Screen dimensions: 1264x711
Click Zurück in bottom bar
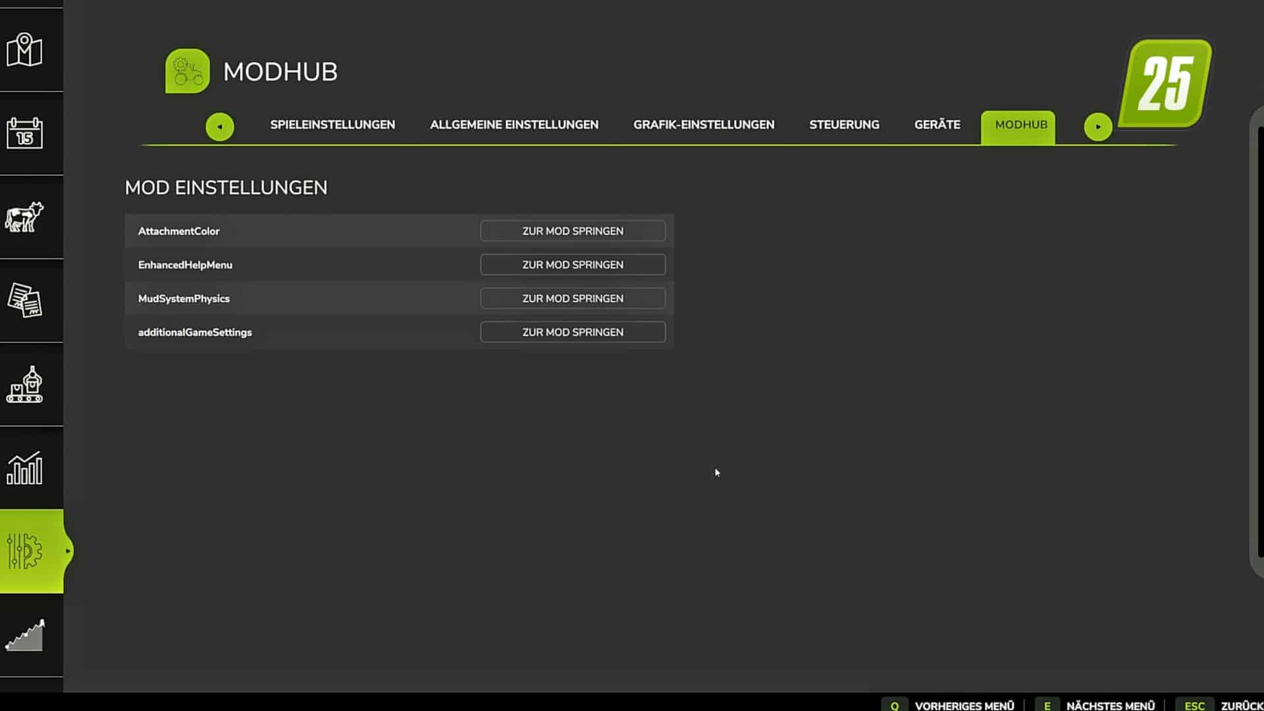click(1242, 706)
